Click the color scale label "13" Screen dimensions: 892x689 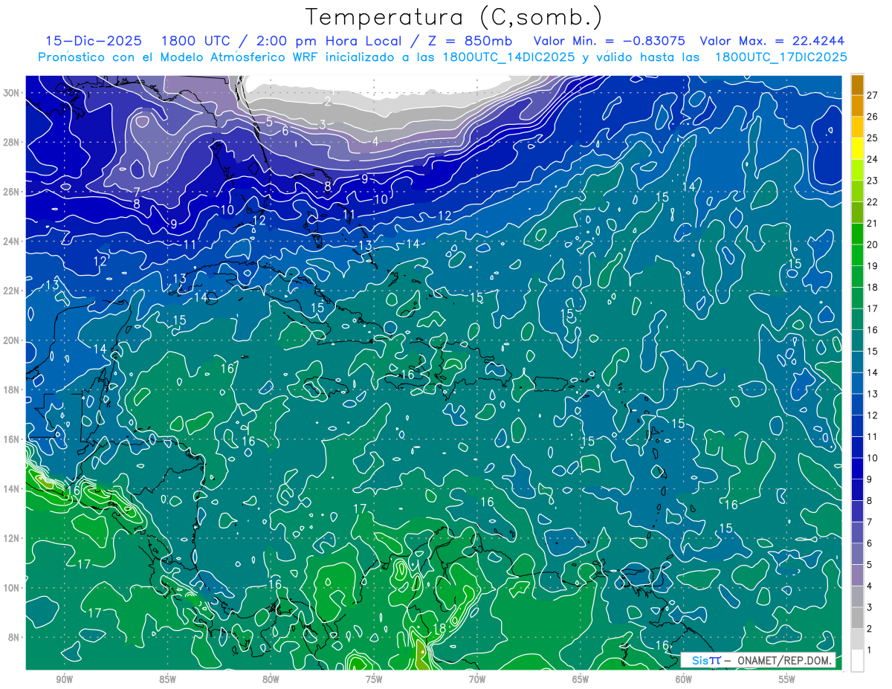(872, 394)
